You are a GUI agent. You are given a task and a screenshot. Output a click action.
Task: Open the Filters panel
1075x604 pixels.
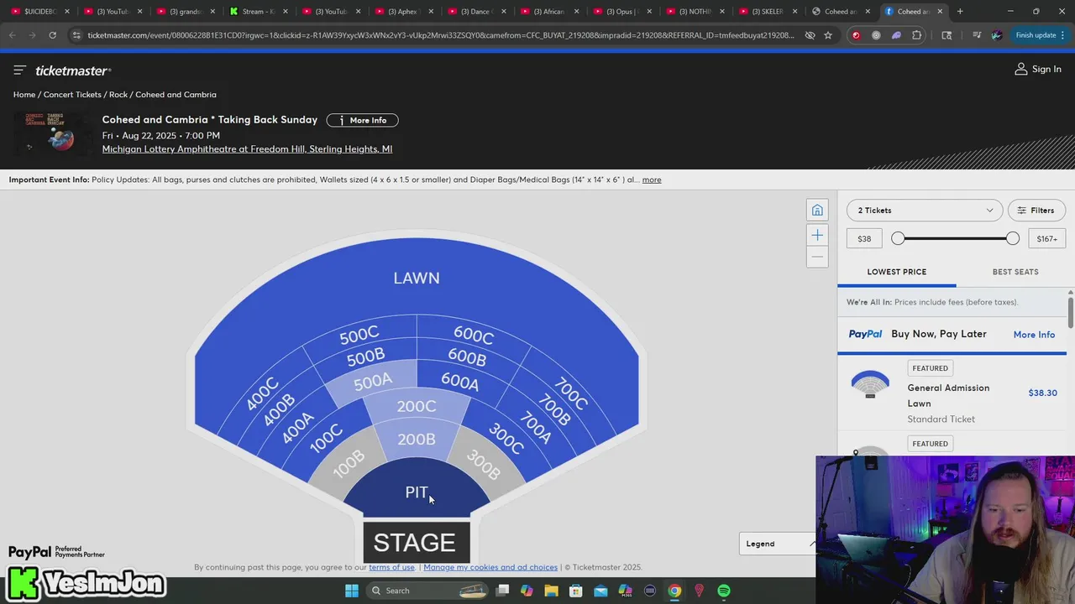[x=1036, y=211]
